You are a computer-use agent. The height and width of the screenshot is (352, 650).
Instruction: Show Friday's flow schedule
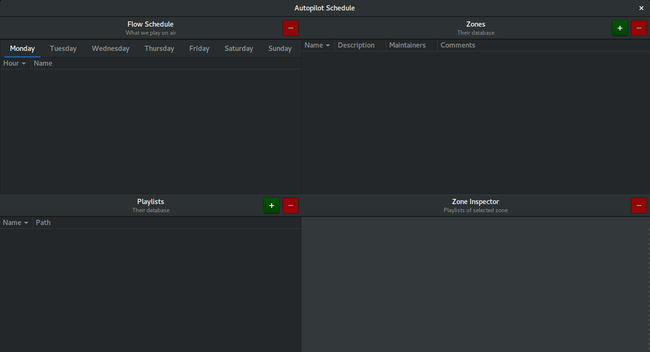(199, 49)
